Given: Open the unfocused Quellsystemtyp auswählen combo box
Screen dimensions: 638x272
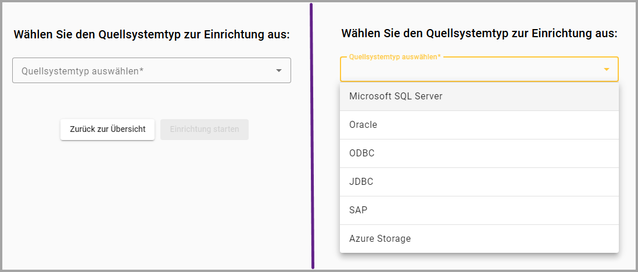Looking at the screenshot, I should coord(151,70).
